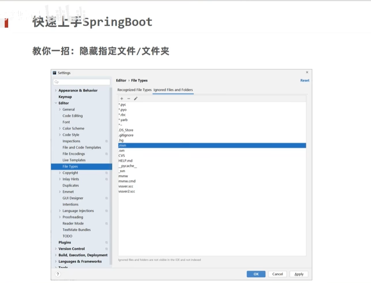The height and width of the screenshot is (283, 371).
Task: Expand the Language Injections subsection
Action: point(60,211)
